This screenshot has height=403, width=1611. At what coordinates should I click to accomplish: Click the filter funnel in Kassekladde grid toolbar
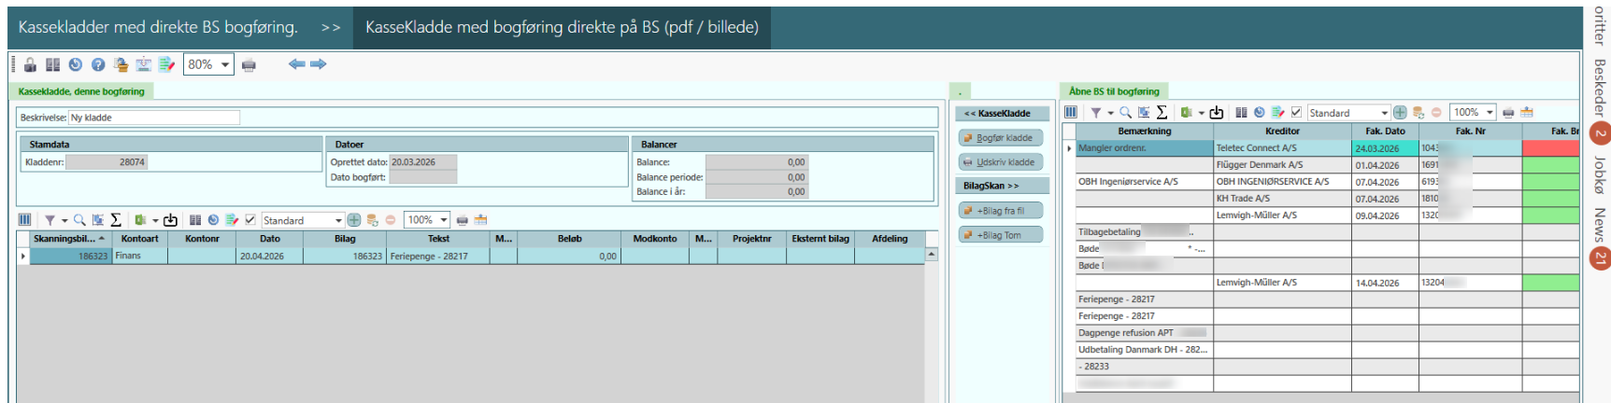tap(50, 220)
